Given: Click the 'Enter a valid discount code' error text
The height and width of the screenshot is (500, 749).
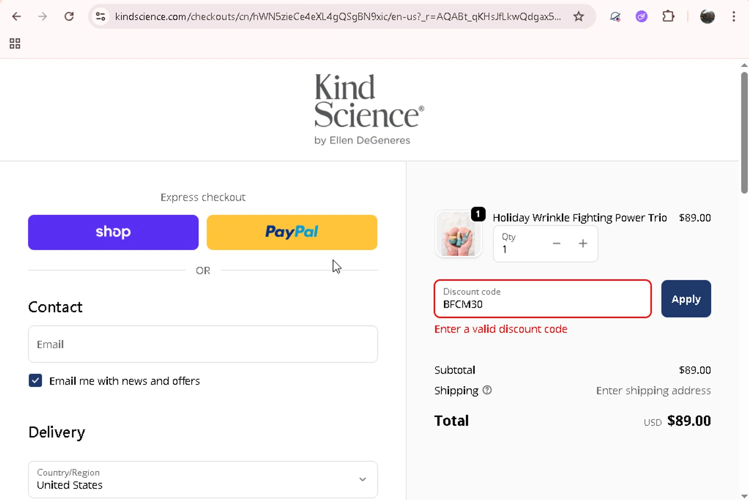Looking at the screenshot, I should coord(501,329).
